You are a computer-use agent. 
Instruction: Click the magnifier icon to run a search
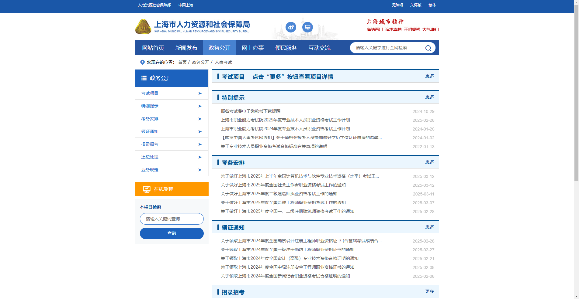point(428,48)
